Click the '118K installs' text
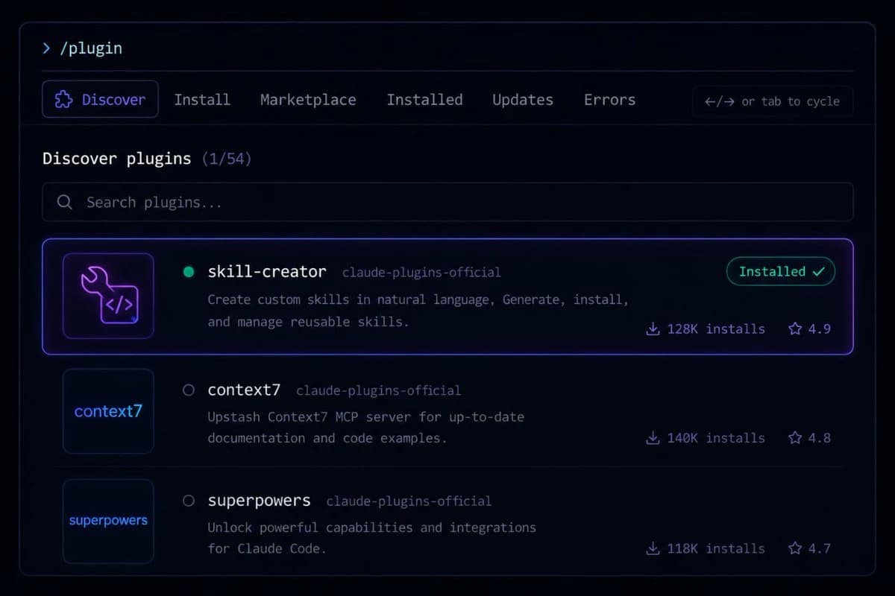 [716, 548]
